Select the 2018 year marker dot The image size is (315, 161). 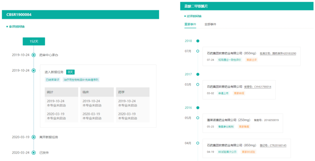pos(198,41)
